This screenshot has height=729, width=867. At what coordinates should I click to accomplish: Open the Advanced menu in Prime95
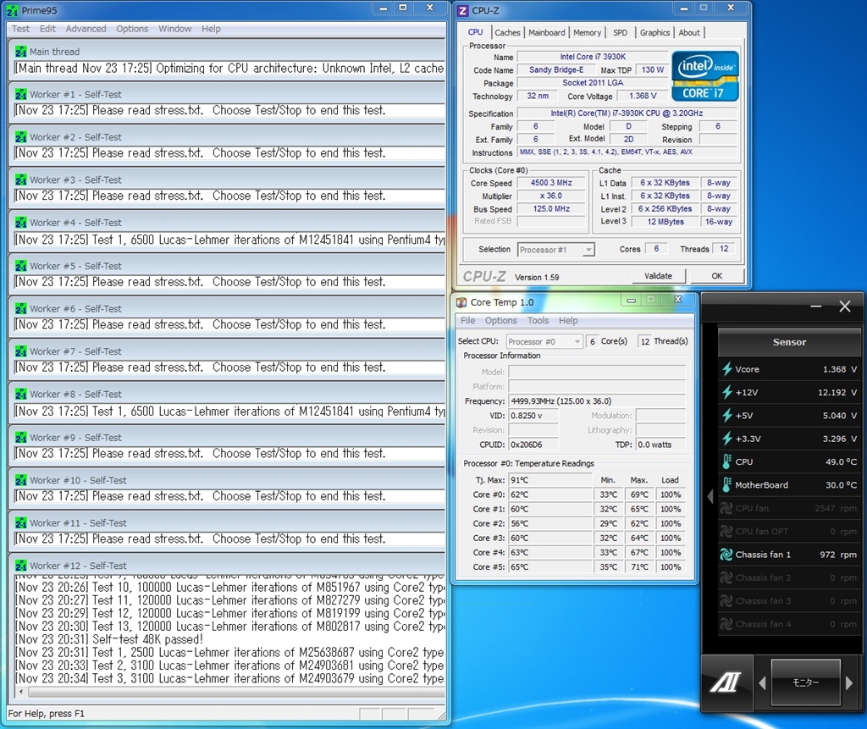click(x=86, y=29)
